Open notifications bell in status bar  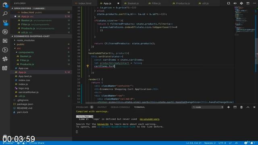[x=252, y=143]
